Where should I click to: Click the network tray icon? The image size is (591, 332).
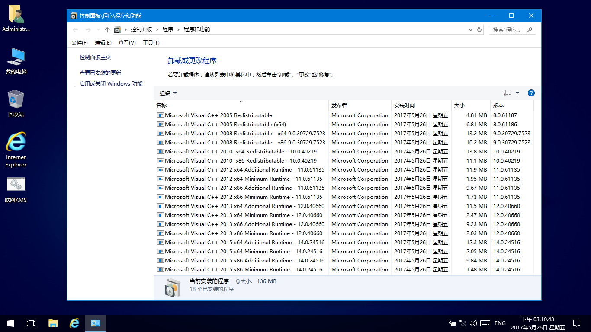click(x=463, y=323)
